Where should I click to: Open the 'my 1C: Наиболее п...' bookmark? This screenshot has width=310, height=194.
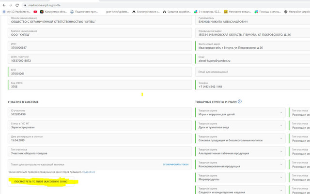click(x=16, y=12)
